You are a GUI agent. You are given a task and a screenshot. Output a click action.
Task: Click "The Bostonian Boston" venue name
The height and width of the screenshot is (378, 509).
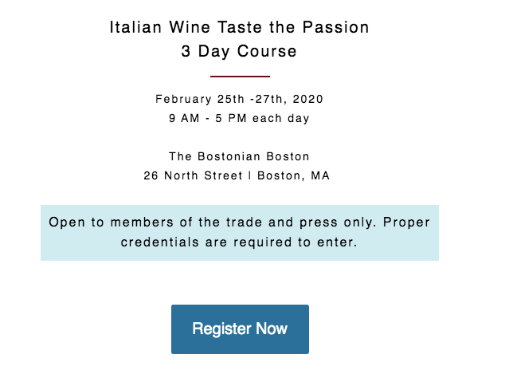[x=239, y=156]
